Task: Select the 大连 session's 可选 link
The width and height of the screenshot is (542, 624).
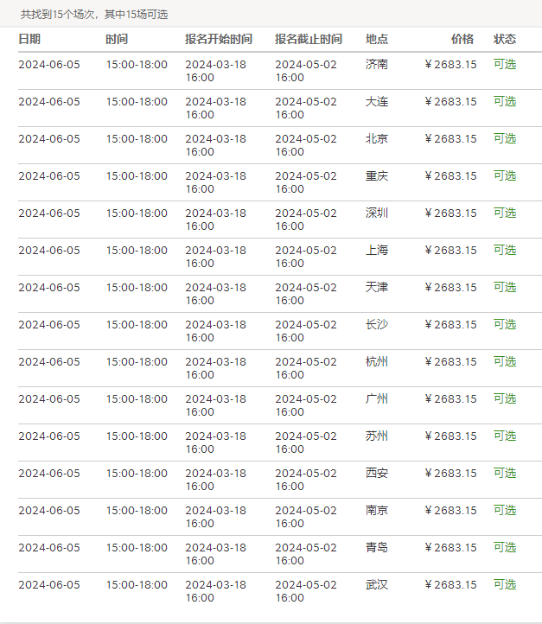Action: click(x=504, y=101)
